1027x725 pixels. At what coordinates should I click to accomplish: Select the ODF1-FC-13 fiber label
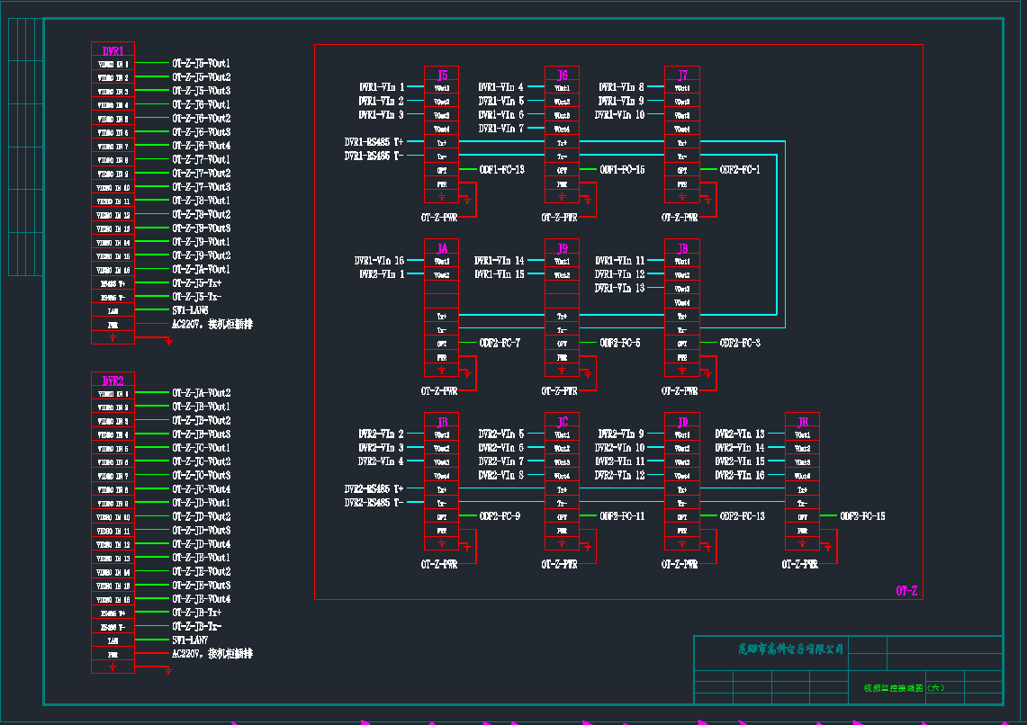(x=501, y=170)
